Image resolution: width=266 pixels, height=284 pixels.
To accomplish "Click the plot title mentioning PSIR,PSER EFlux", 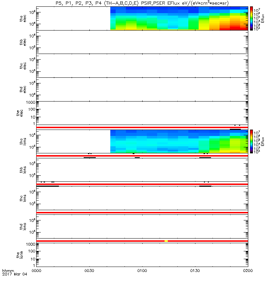I will pyautogui.click(x=142, y=3).
